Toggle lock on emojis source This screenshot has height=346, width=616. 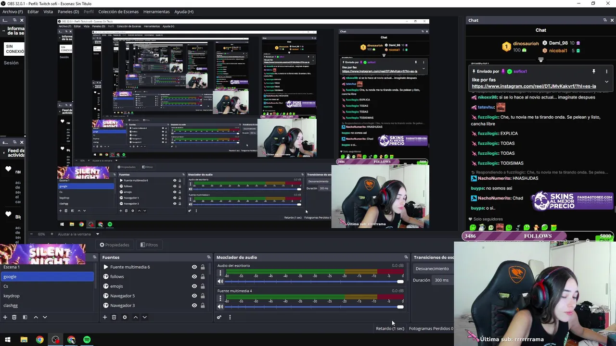click(203, 286)
